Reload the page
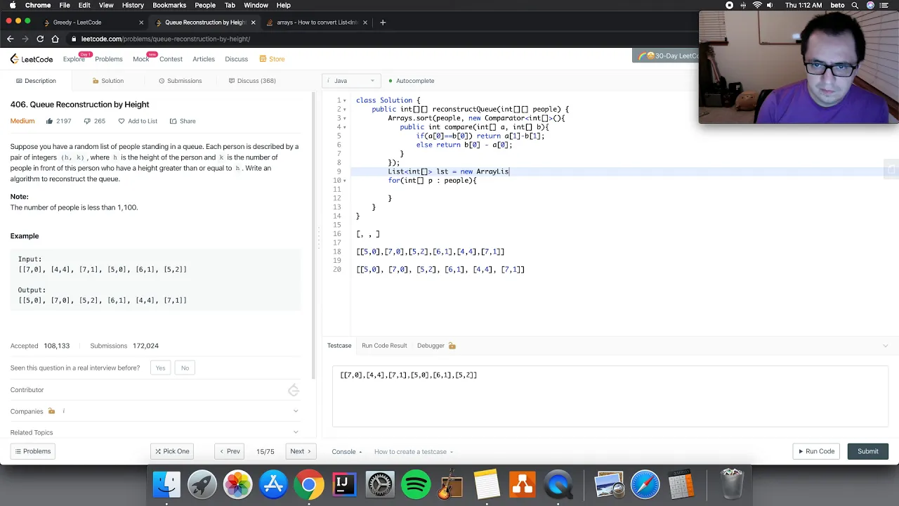Screen dimensions: 899x506 (40, 39)
